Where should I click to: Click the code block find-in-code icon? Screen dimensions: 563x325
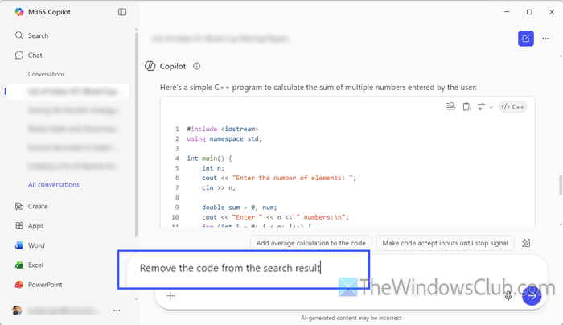tap(450, 107)
